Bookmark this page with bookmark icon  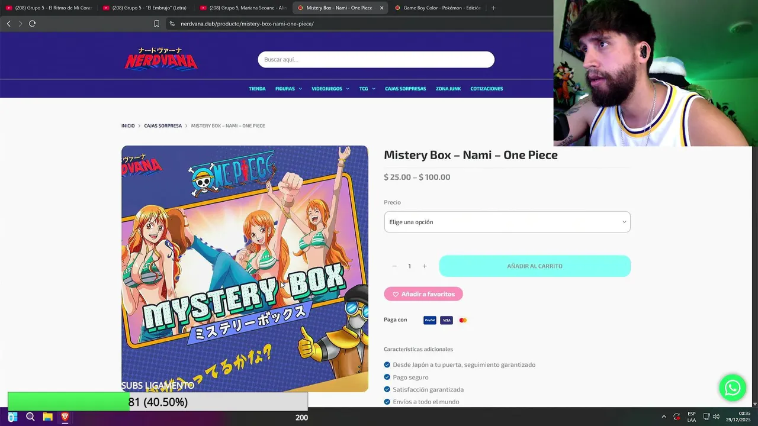pos(156,24)
